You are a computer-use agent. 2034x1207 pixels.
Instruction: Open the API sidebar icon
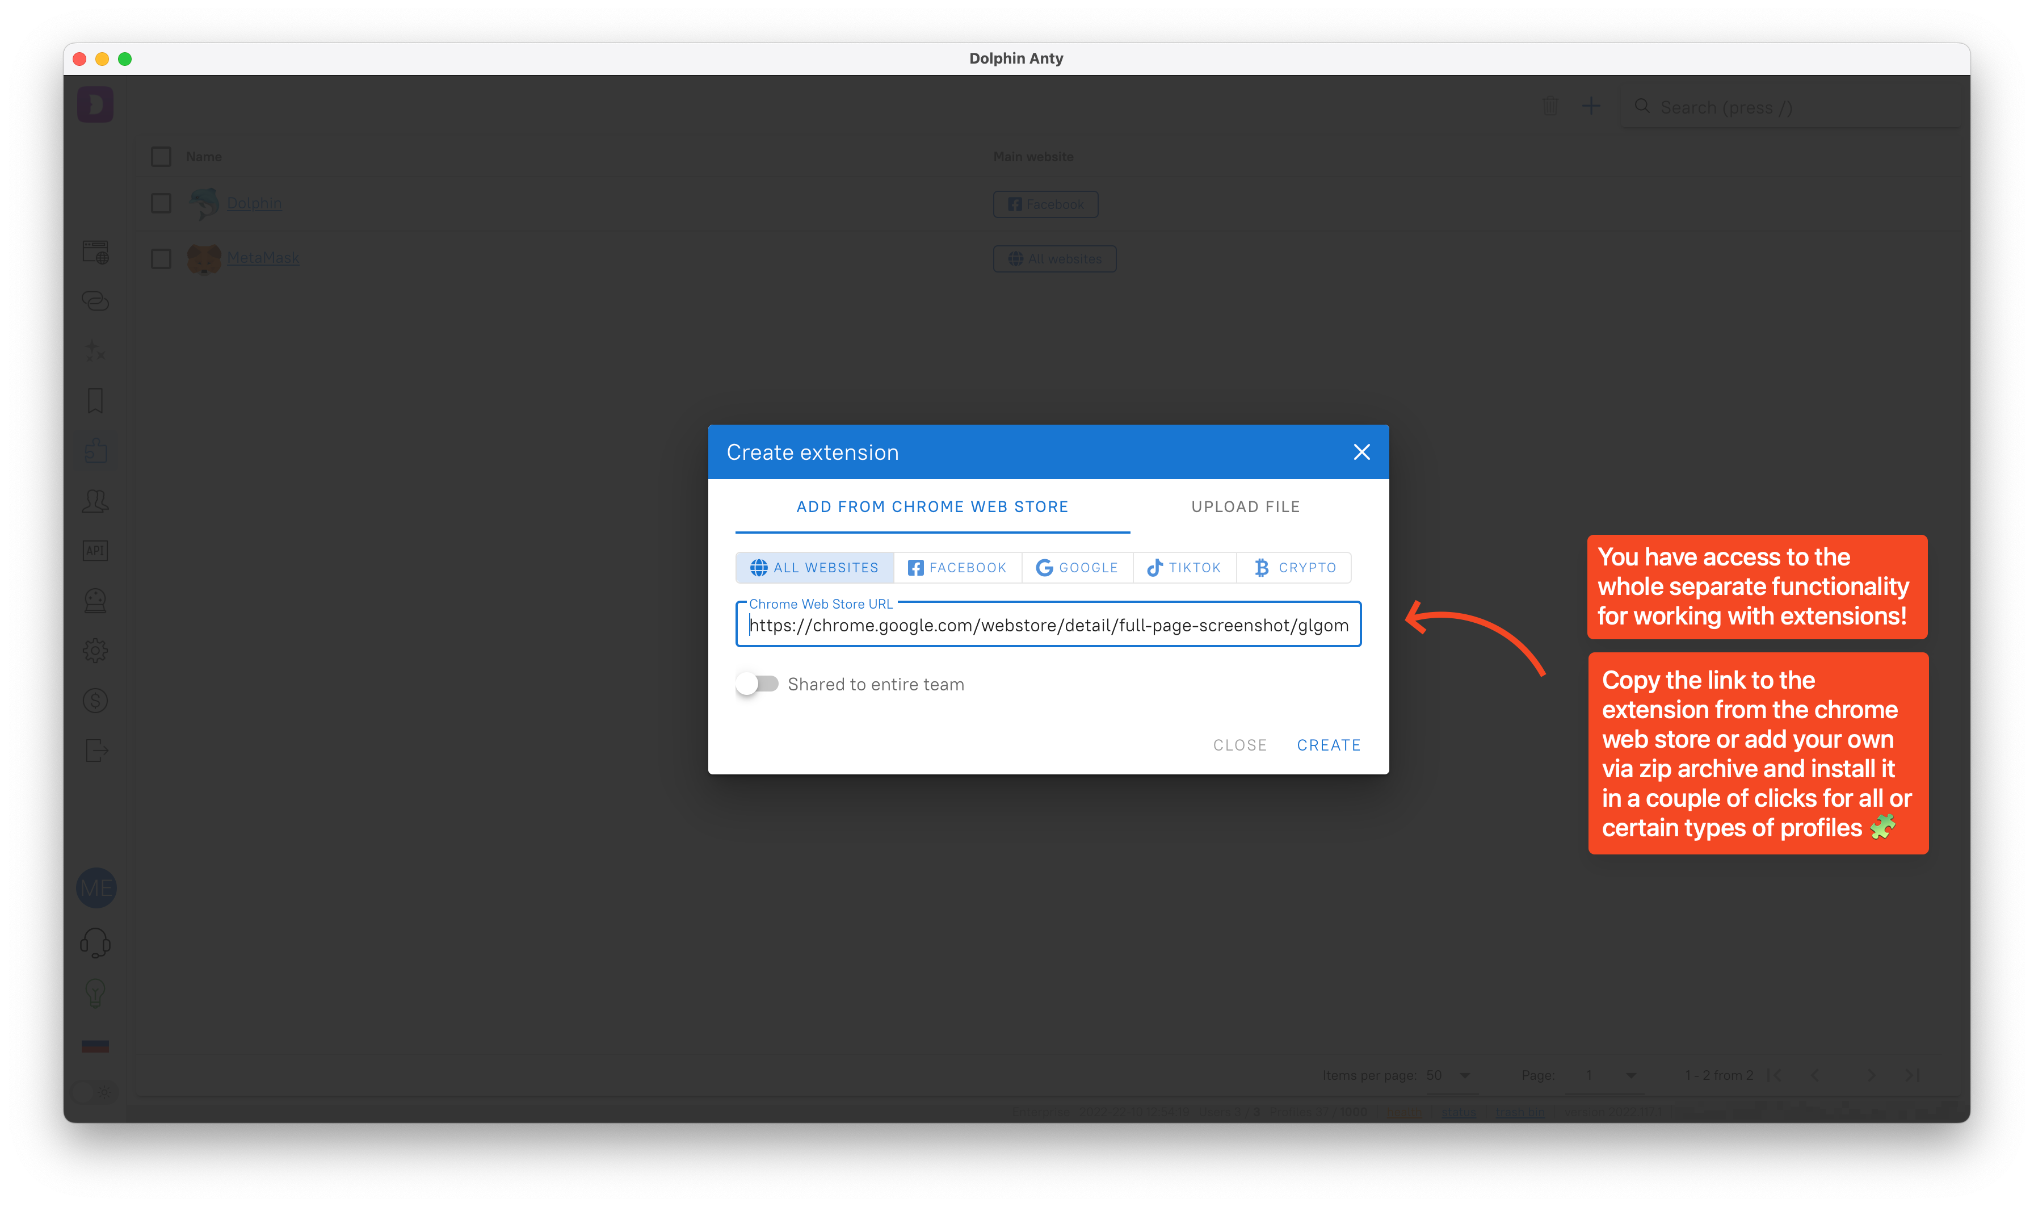pos(95,551)
